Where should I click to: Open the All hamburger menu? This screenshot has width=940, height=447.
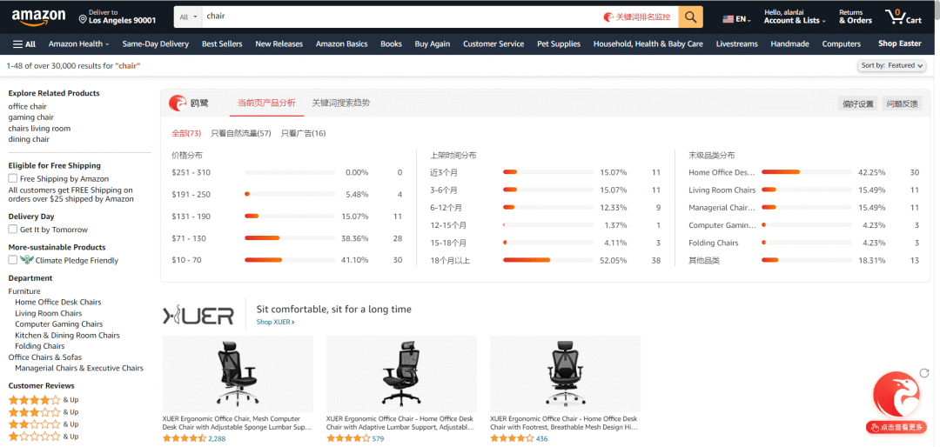23,43
